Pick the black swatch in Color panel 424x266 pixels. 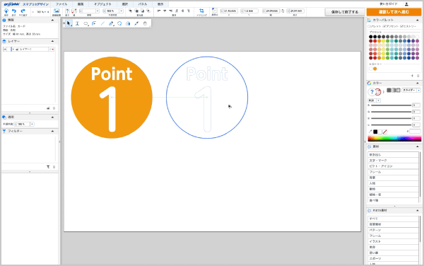(375, 132)
